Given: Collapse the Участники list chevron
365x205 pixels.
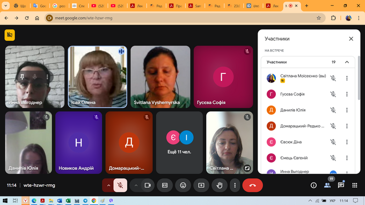Looking at the screenshot, I should [347, 62].
